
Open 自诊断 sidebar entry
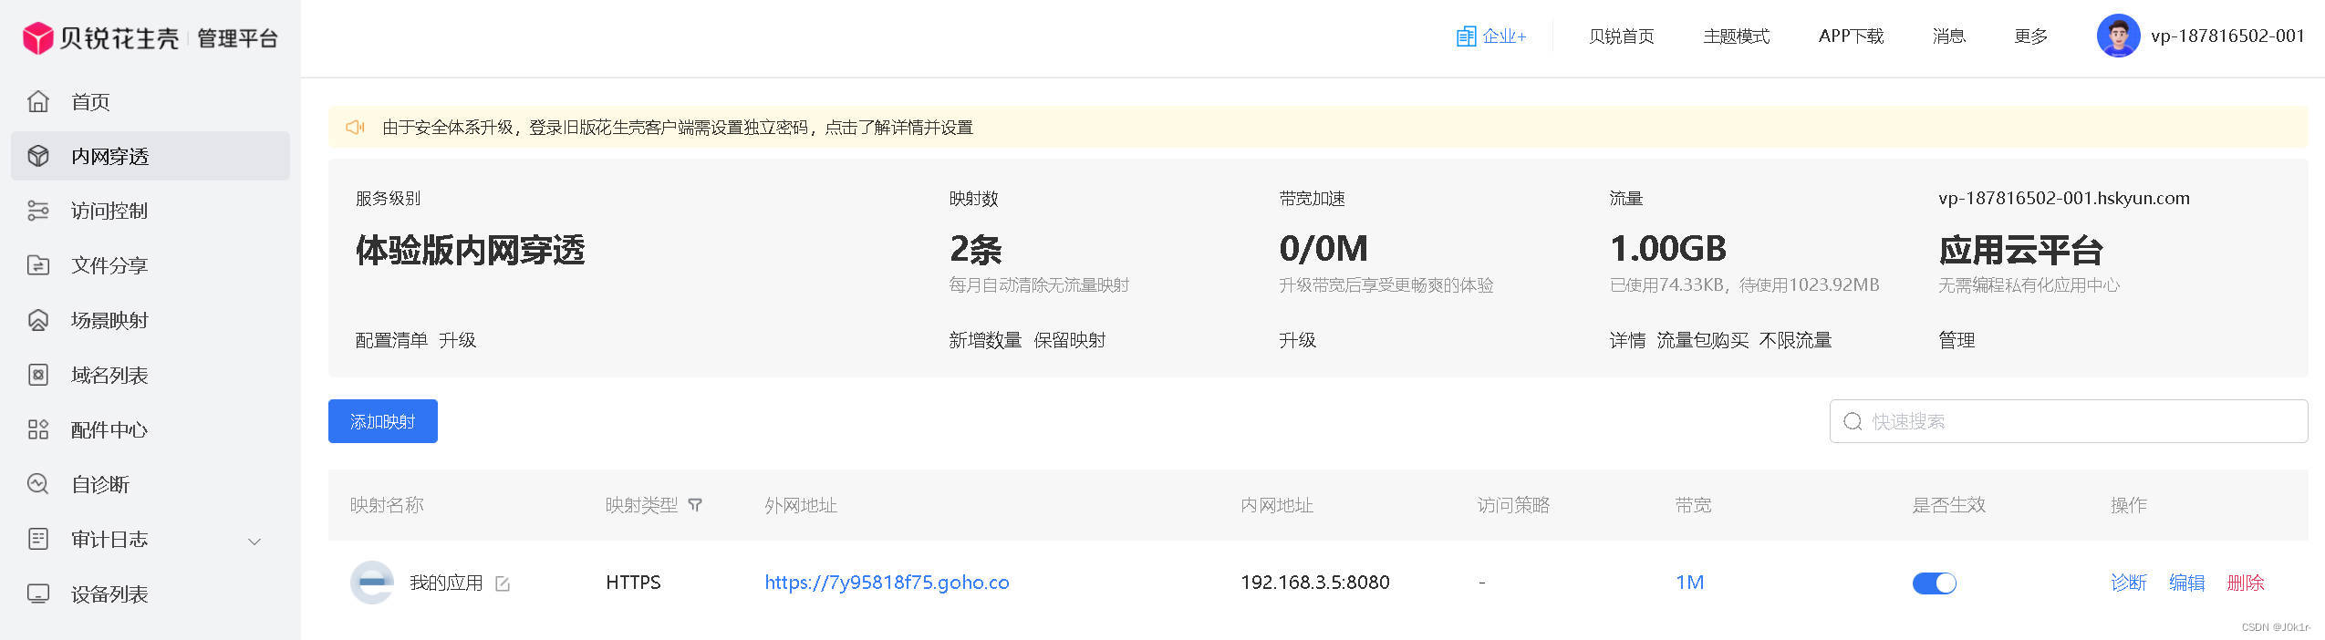(x=151, y=484)
